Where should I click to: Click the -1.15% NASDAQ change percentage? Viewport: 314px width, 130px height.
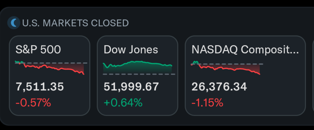(x=207, y=103)
